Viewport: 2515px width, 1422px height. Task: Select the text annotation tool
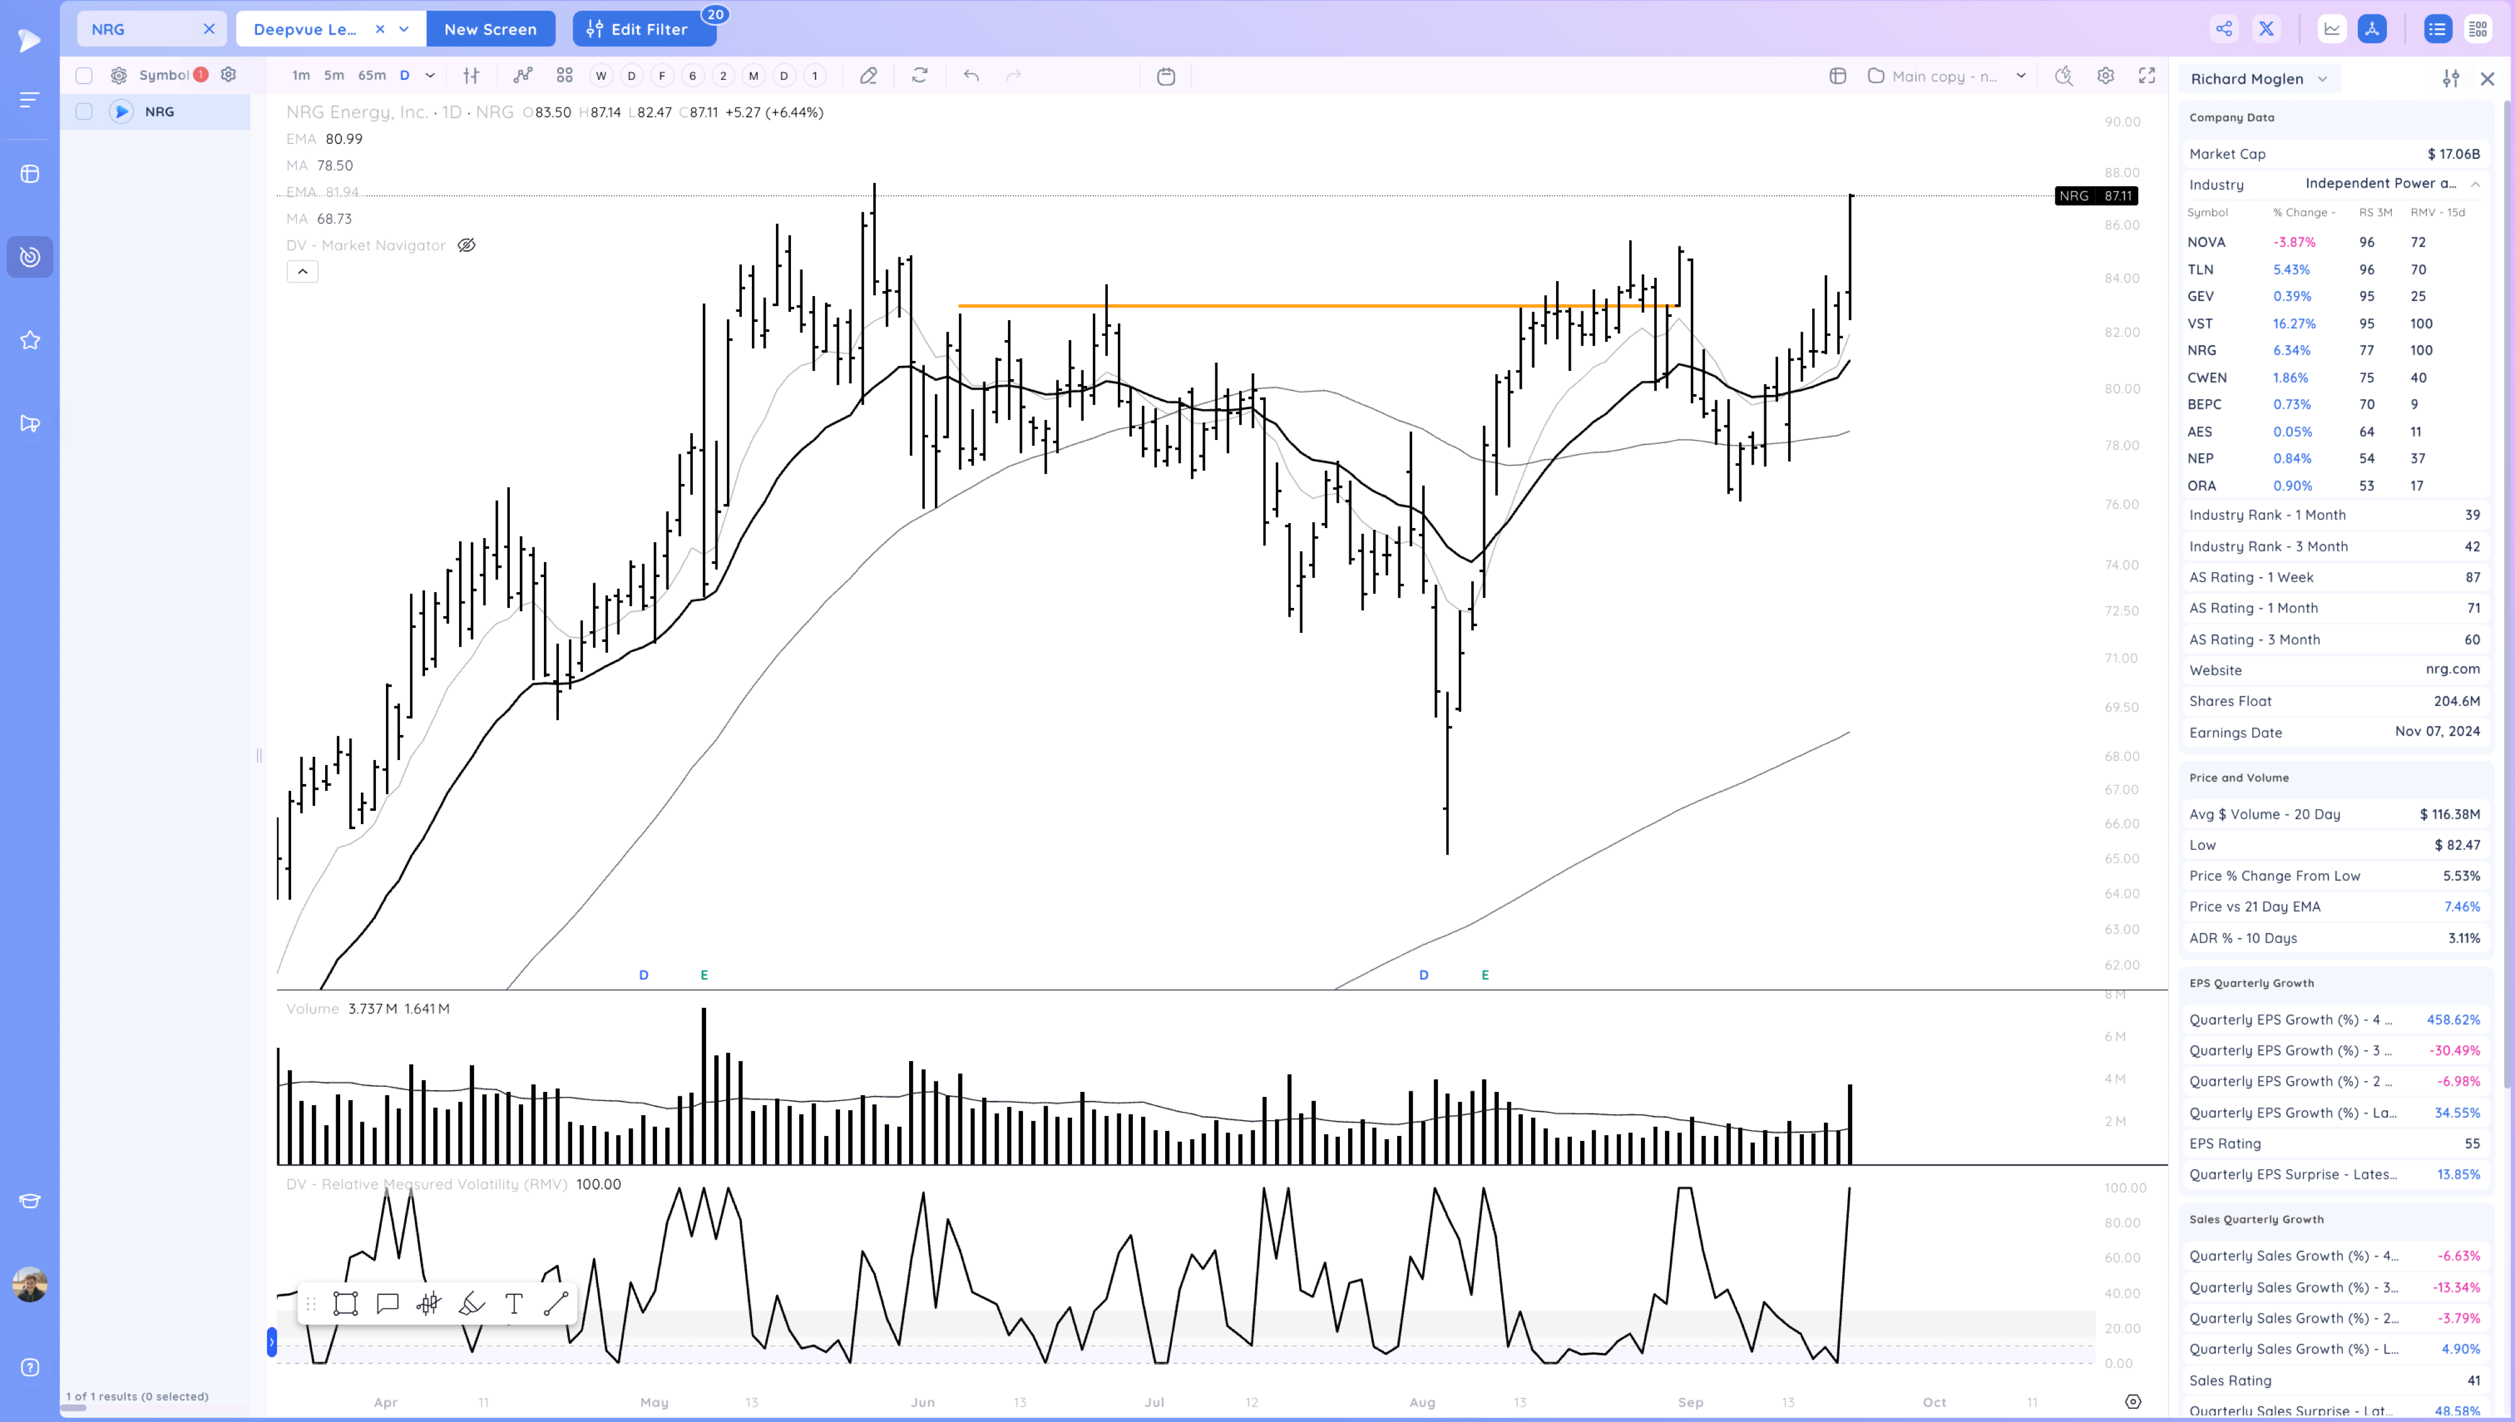pyautogui.click(x=514, y=1304)
